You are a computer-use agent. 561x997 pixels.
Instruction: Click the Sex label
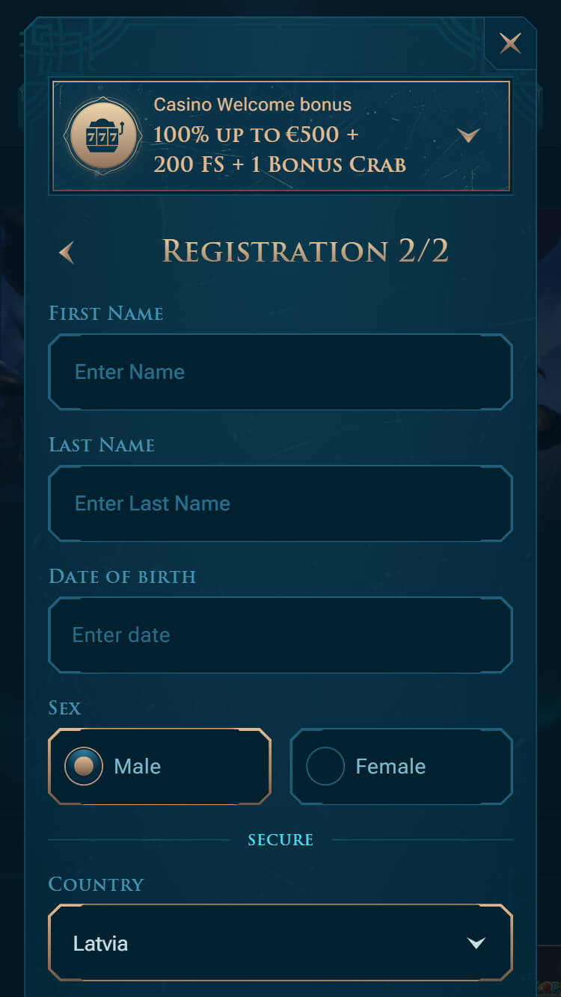64,708
